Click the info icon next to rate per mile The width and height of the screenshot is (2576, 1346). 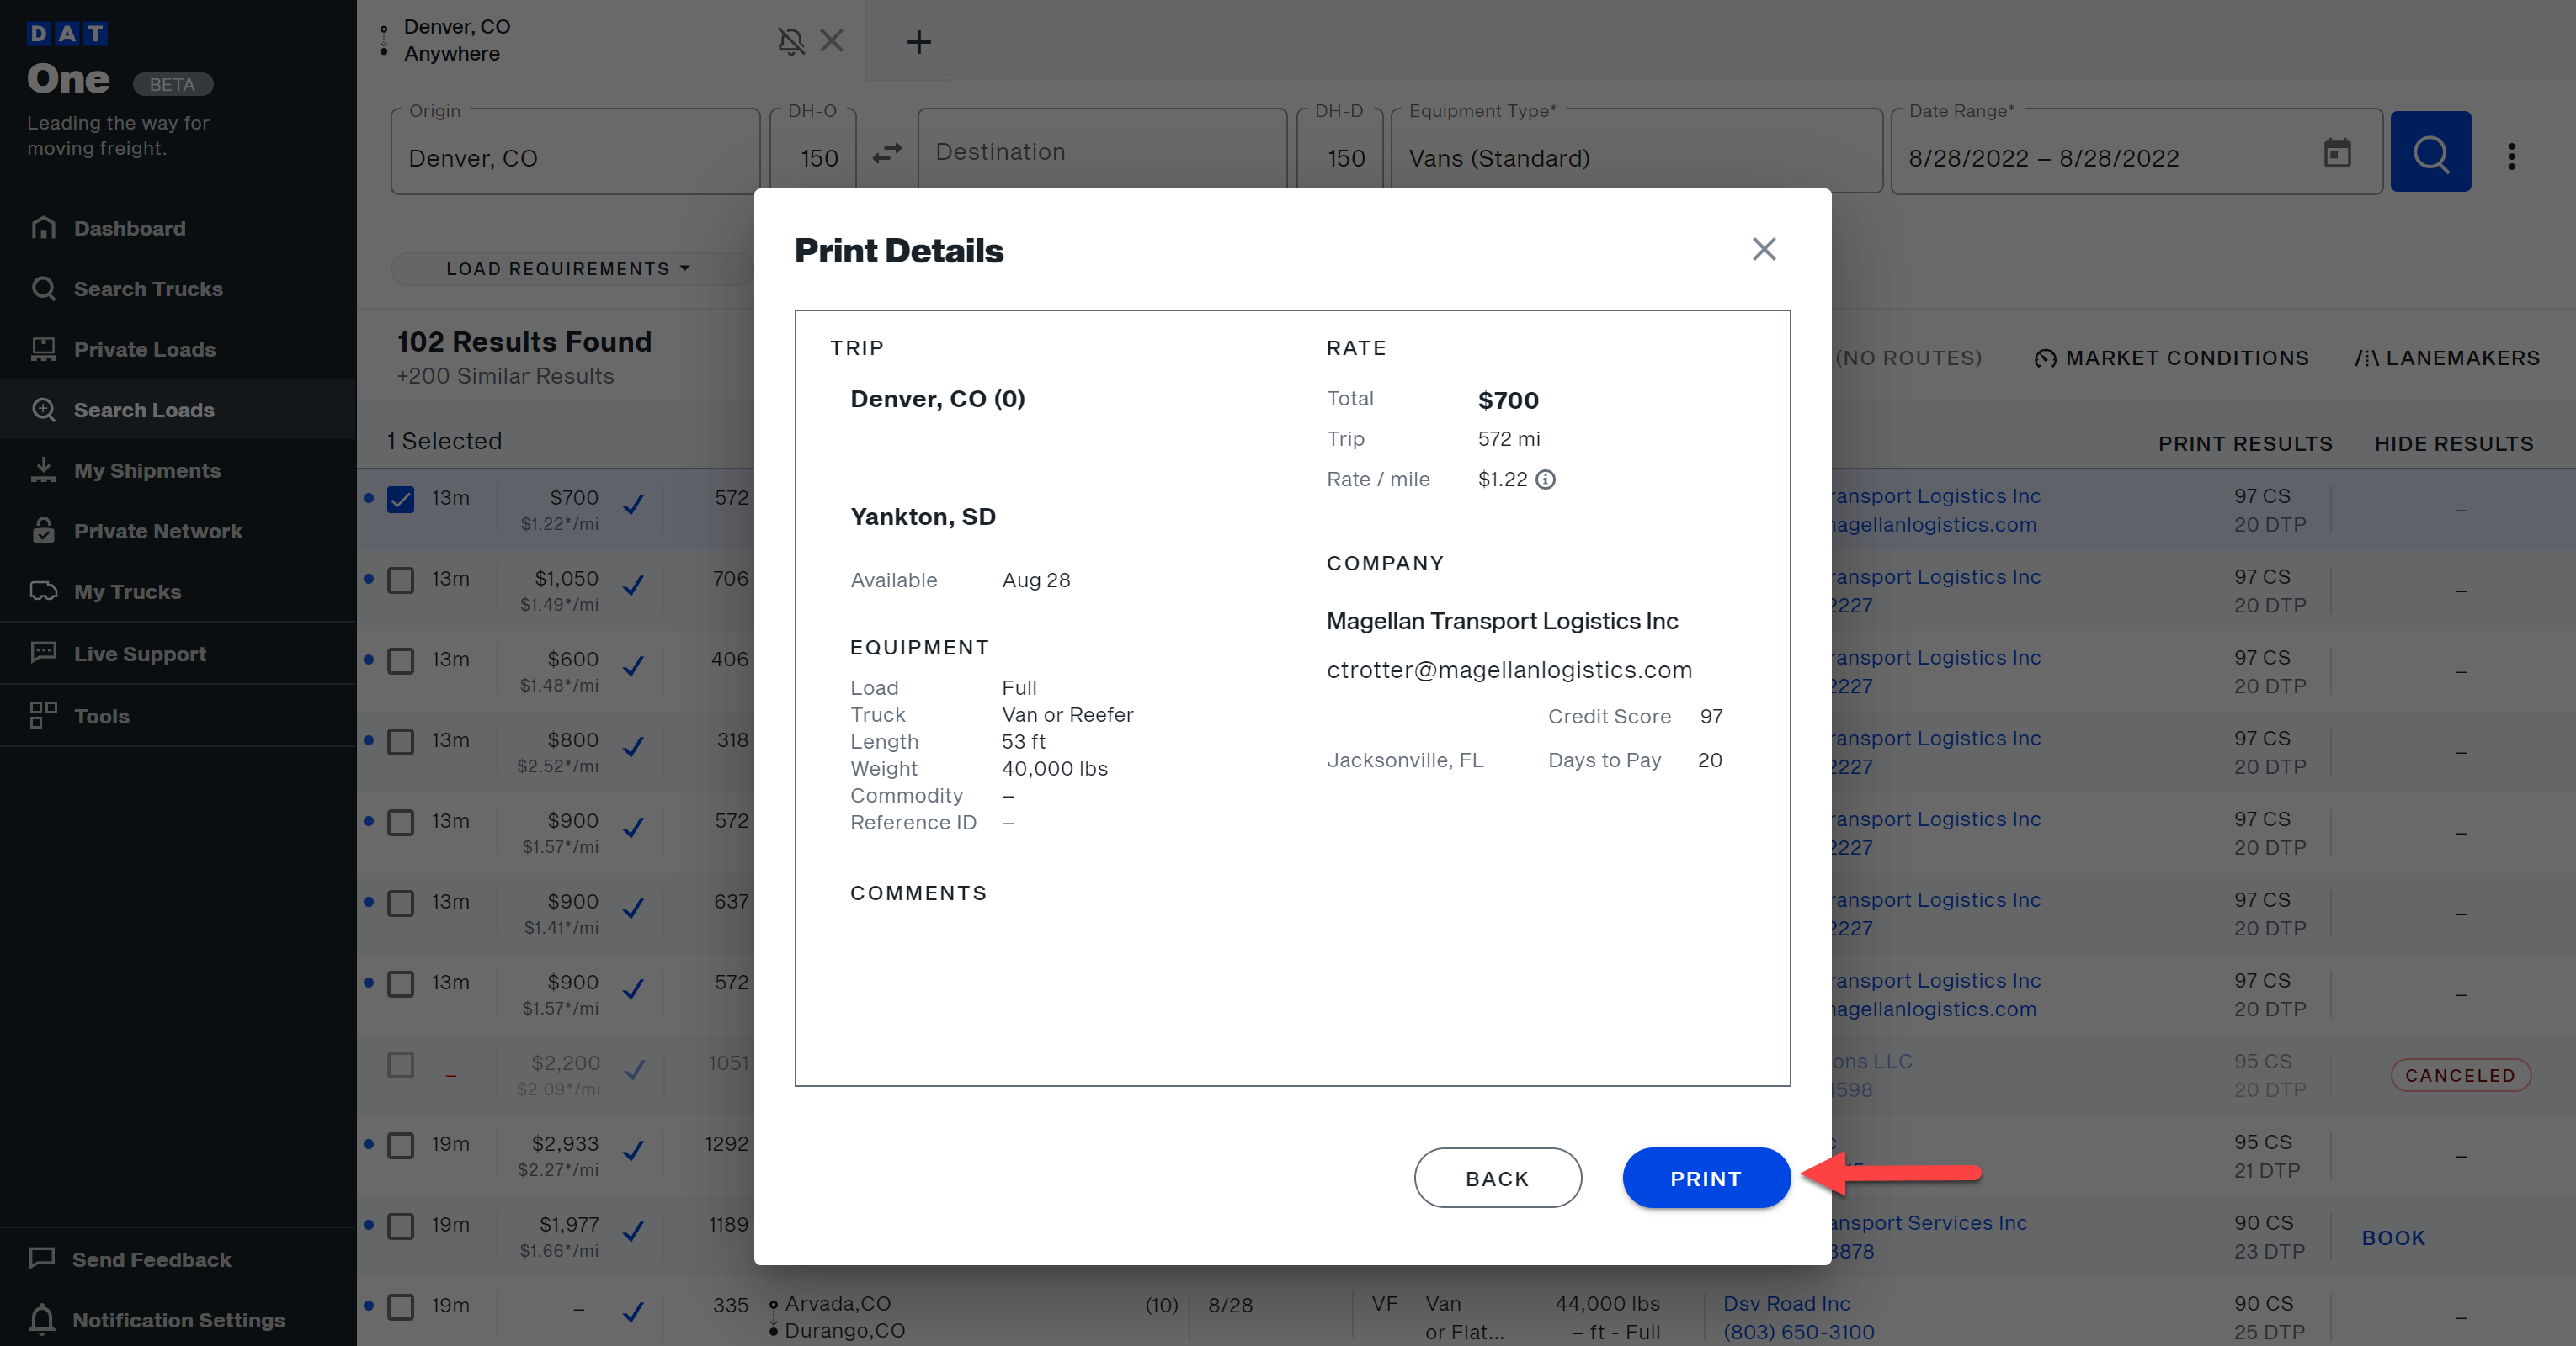pos(1547,480)
